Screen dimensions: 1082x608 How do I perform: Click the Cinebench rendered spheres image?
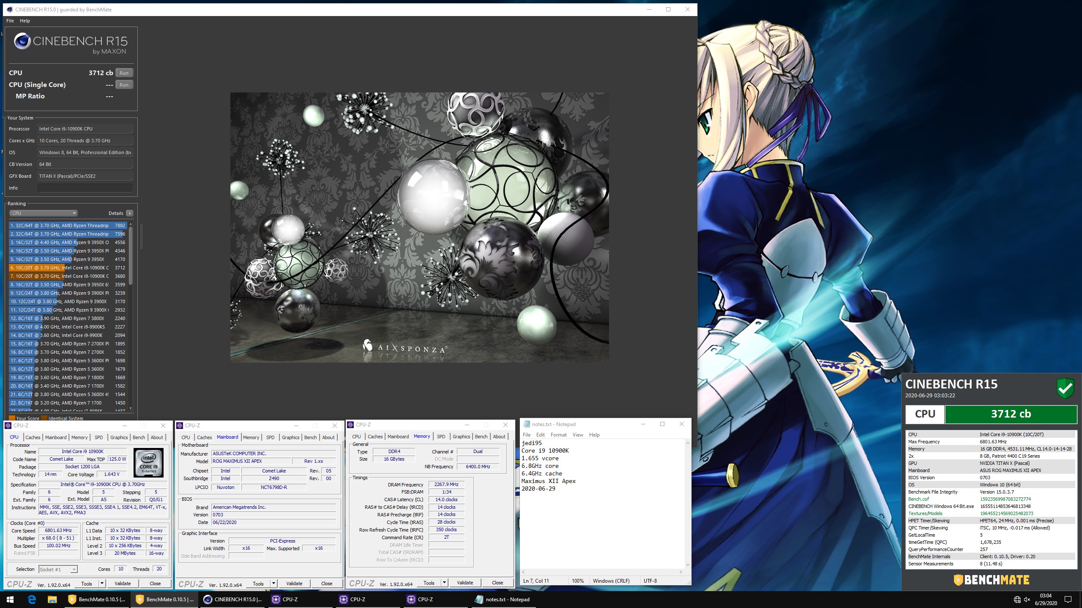tap(419, 227)
